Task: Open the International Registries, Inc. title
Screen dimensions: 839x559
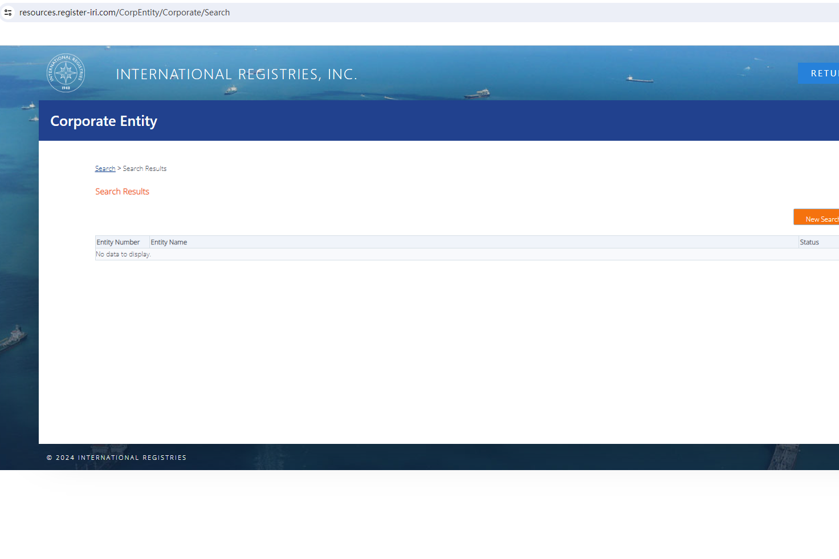Action: click(237, 74)
